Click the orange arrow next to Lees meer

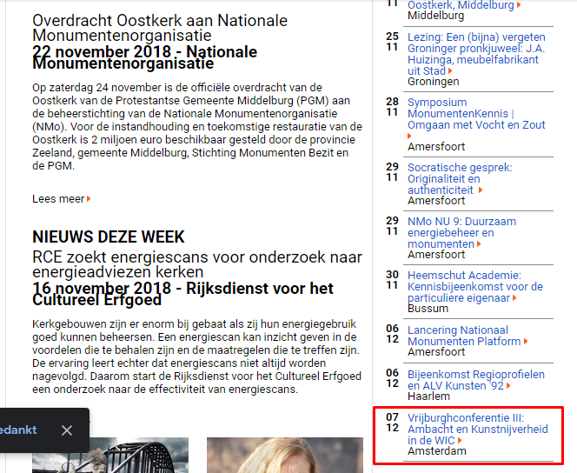point(89,199)
